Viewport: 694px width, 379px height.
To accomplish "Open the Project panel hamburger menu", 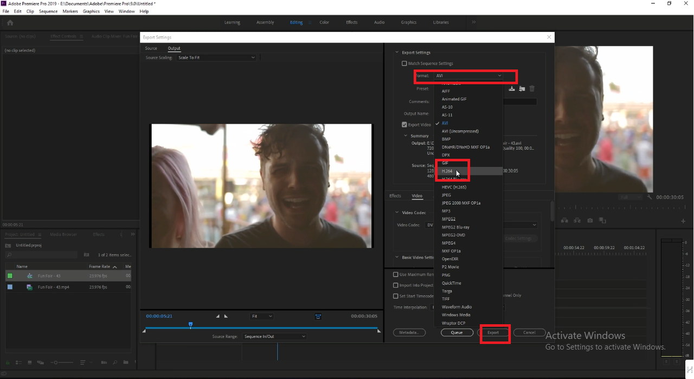I will click(x=38, y=234).
